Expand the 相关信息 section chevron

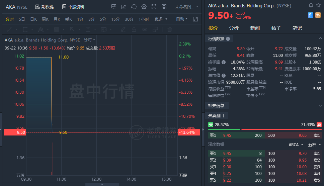click(x=320, y=105)
